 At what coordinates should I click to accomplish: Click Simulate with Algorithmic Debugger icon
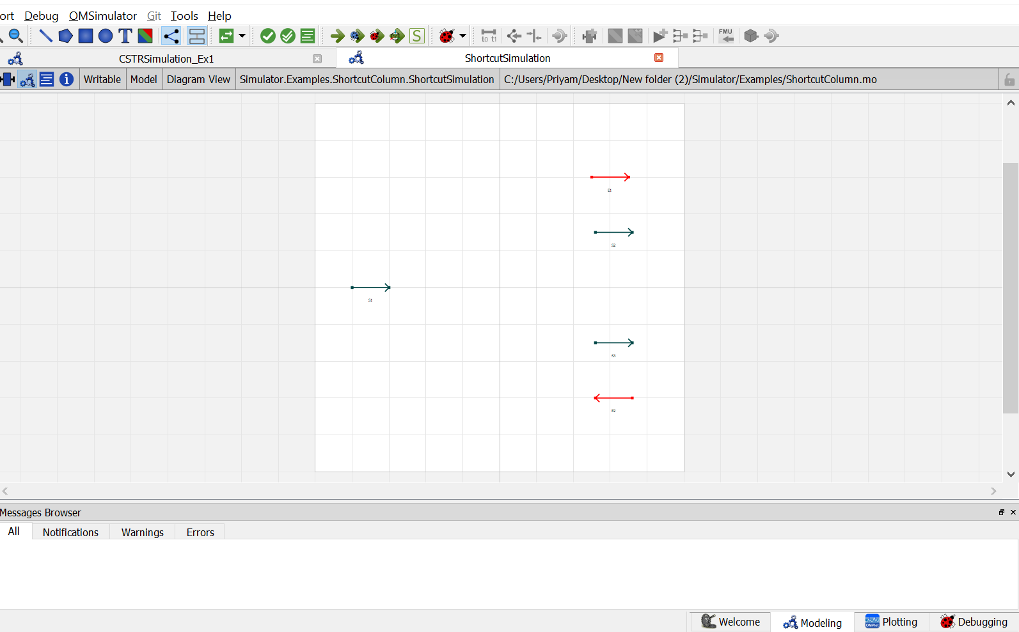coord(377,36)
